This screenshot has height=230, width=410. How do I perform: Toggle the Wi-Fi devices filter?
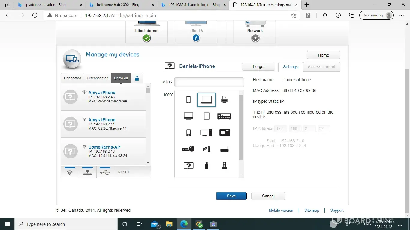70,172
